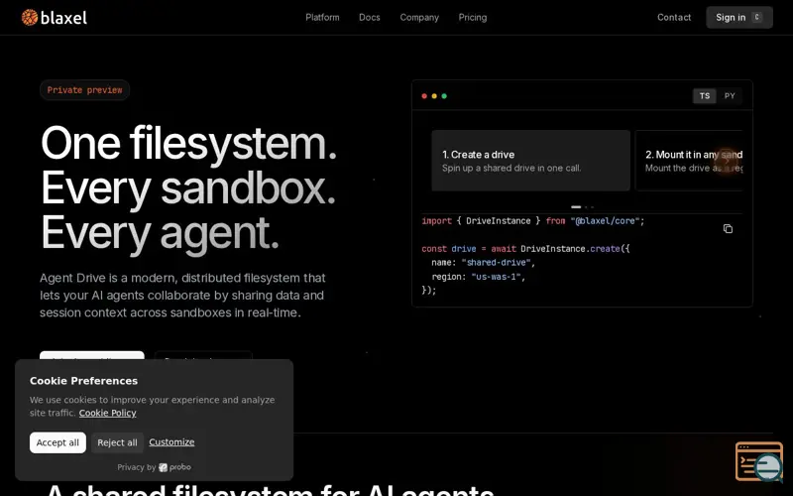793x496 pixels.
Task: Click the 'Privacy by' text
Action: pyautogui.click(x=137, y=467)
